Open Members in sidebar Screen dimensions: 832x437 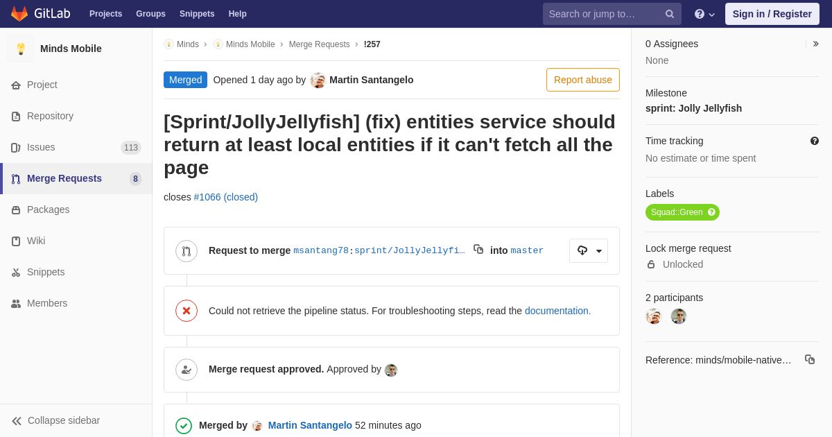(x=76, y=303)
